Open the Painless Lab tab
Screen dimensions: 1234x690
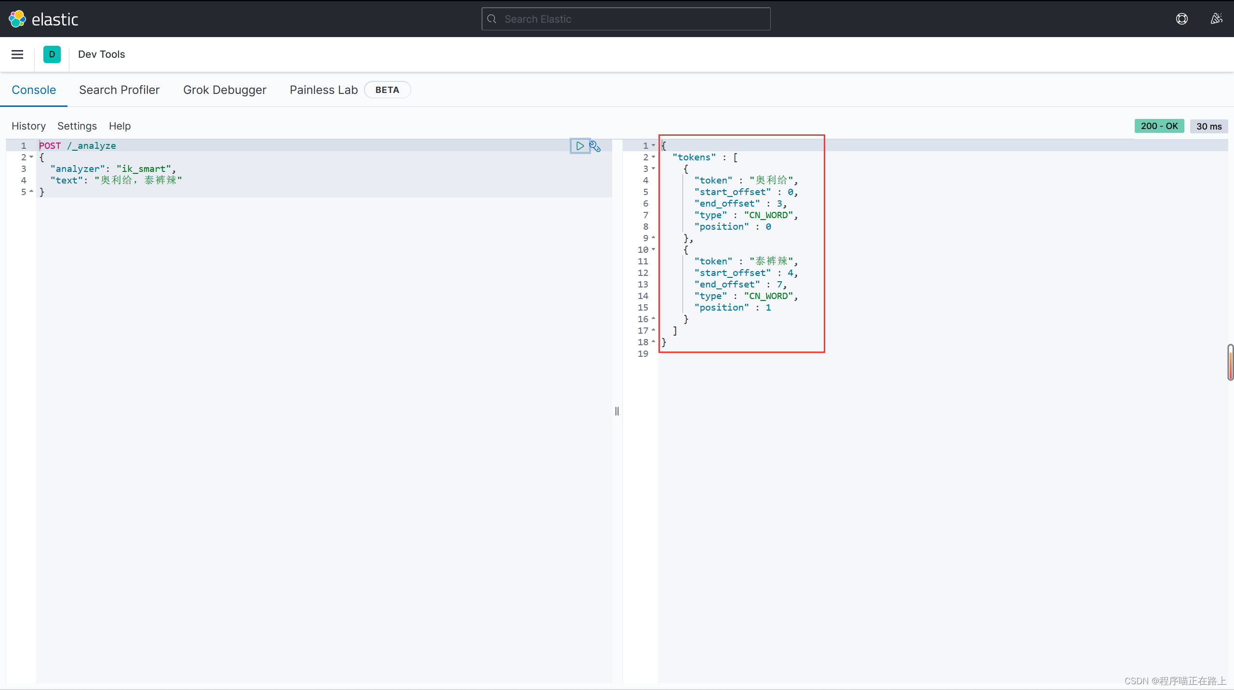click(x=323, y=90)
